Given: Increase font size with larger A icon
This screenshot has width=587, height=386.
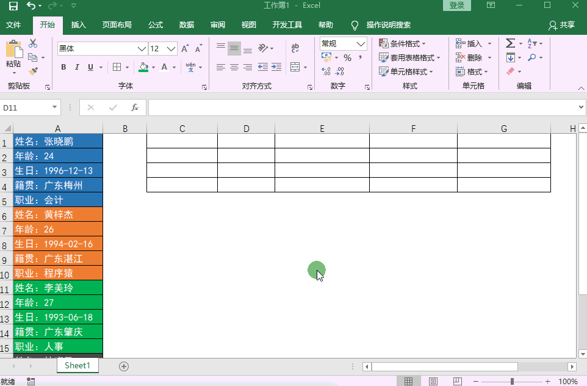Looking at the screenshot, I should click(x=184, y=49).
